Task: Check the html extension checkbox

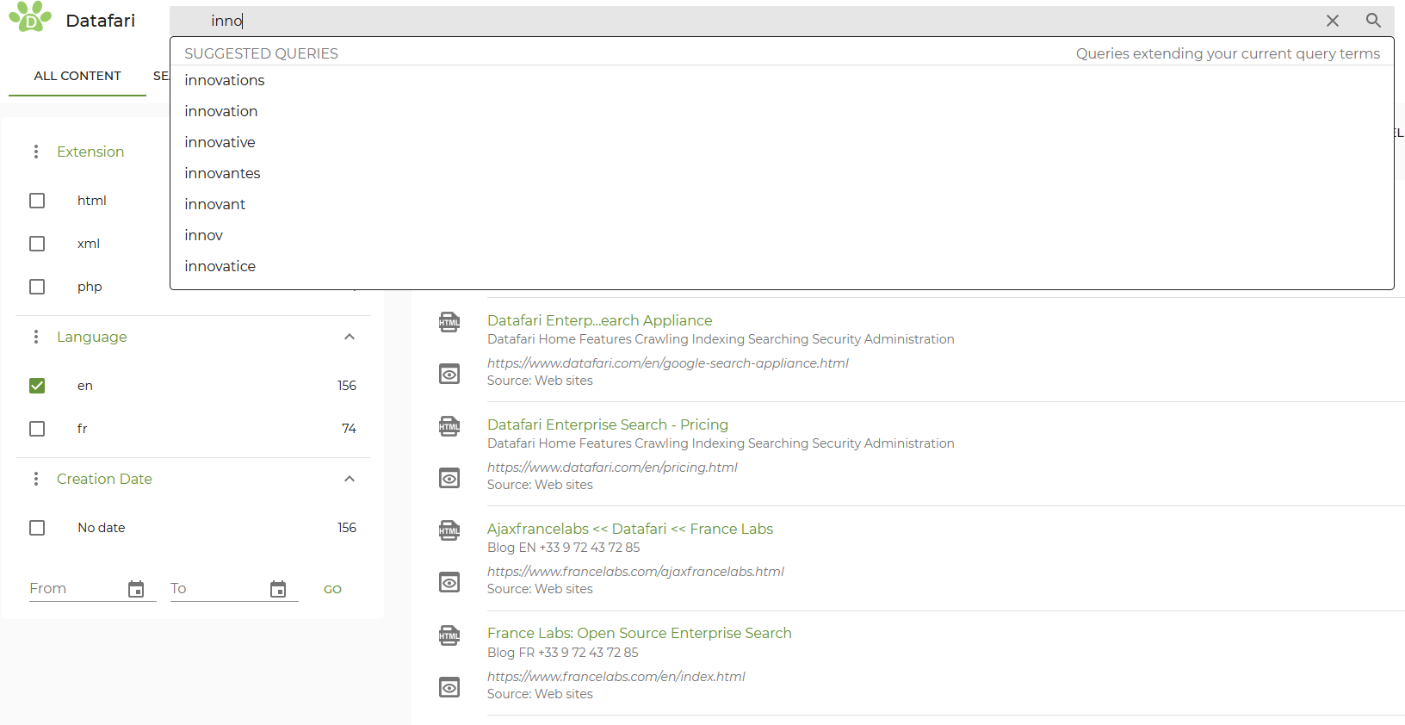Action: click(37, 201)
